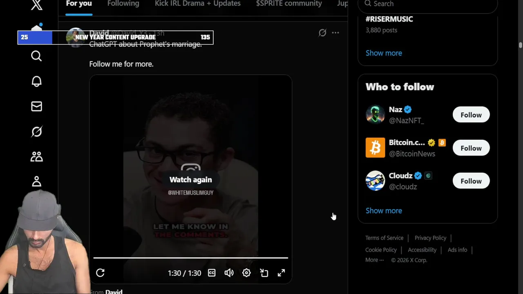Viewport: 523px width, 294px height.
Task: Enter fullscreen video mode
Action: pos(282,273)
